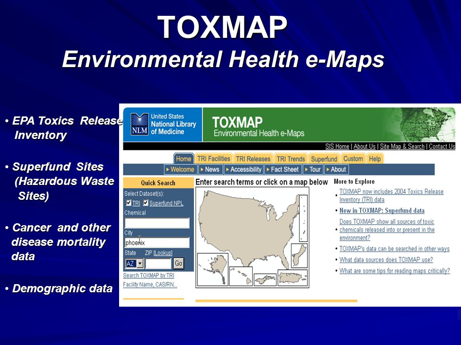Click the Puerto Rico inset map
The width and height of the screenshot is (461, 345).
[293, 278]
